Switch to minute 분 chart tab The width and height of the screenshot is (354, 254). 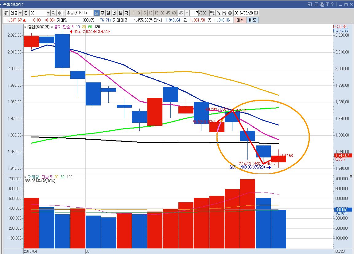point(120,13)
